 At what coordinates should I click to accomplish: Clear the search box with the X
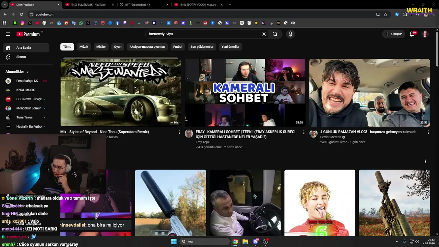264,34
